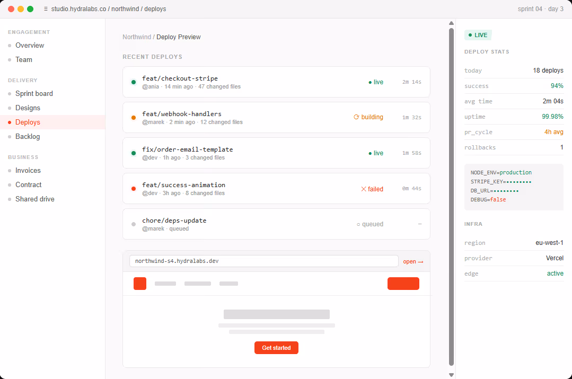Click the 'Deploy Preview' breadcrumb text
Image resolution: width=572 pixels, height=379 pixels.
pyautogui.click(x=178, y=37)
